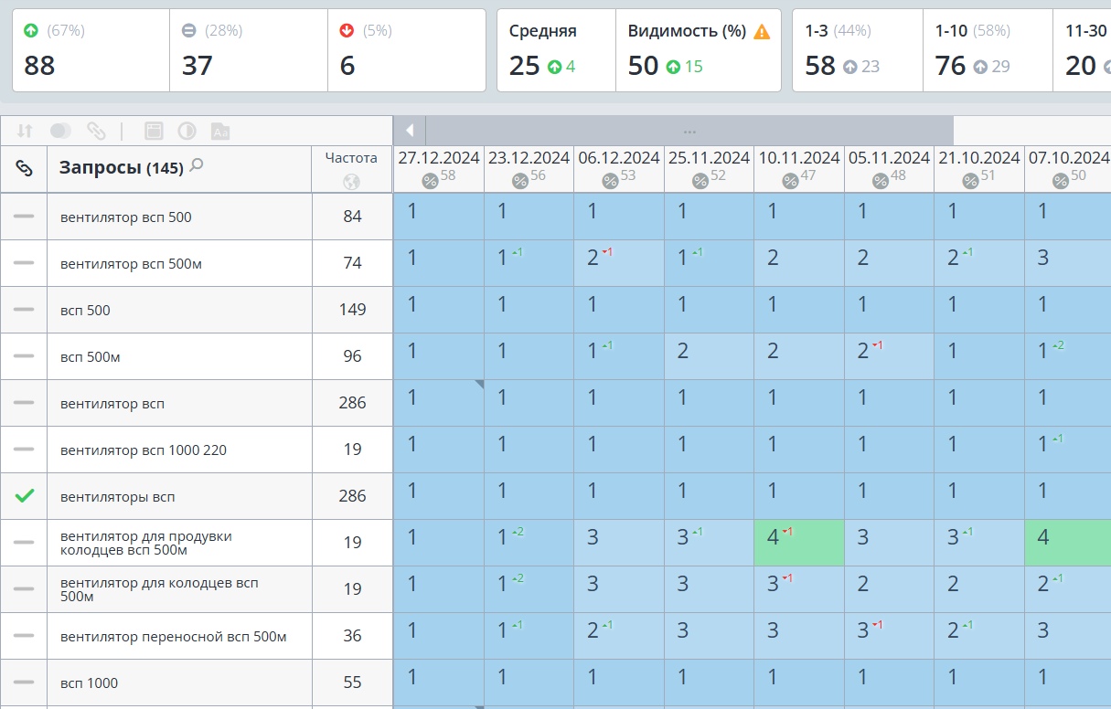Click the percent icon under 23.12.2024

[519, 181]
